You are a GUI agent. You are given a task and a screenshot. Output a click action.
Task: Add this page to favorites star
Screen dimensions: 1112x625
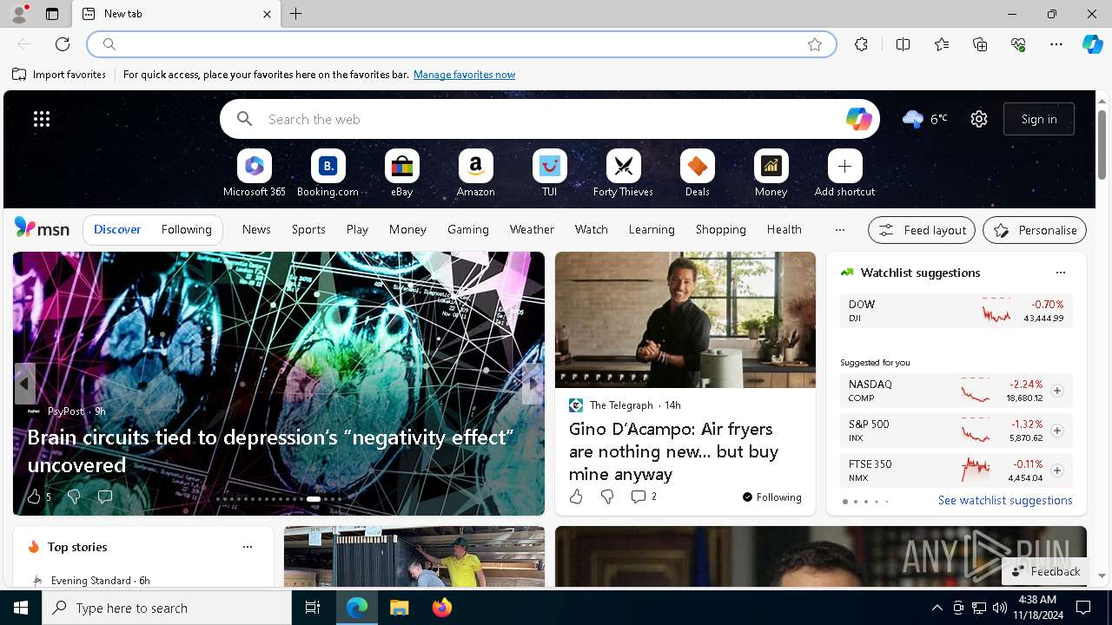point(815,44)
